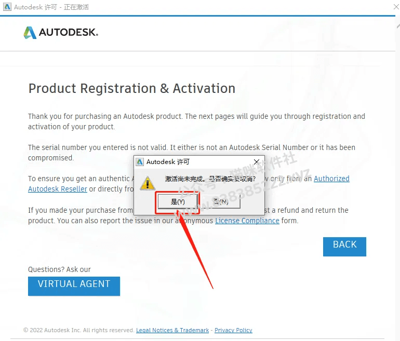The image size is (400, 341).
Task: Click the invalid serial number paragraph
Action: pyautogui.click(x=192, y=153)
